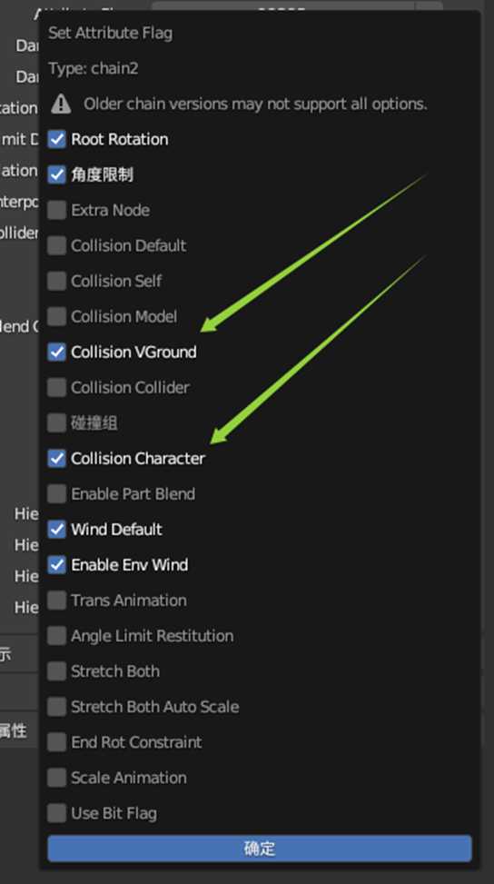Confirm with the 确定 button
Viewport: 494px width, 884px height.
[260, 849]
